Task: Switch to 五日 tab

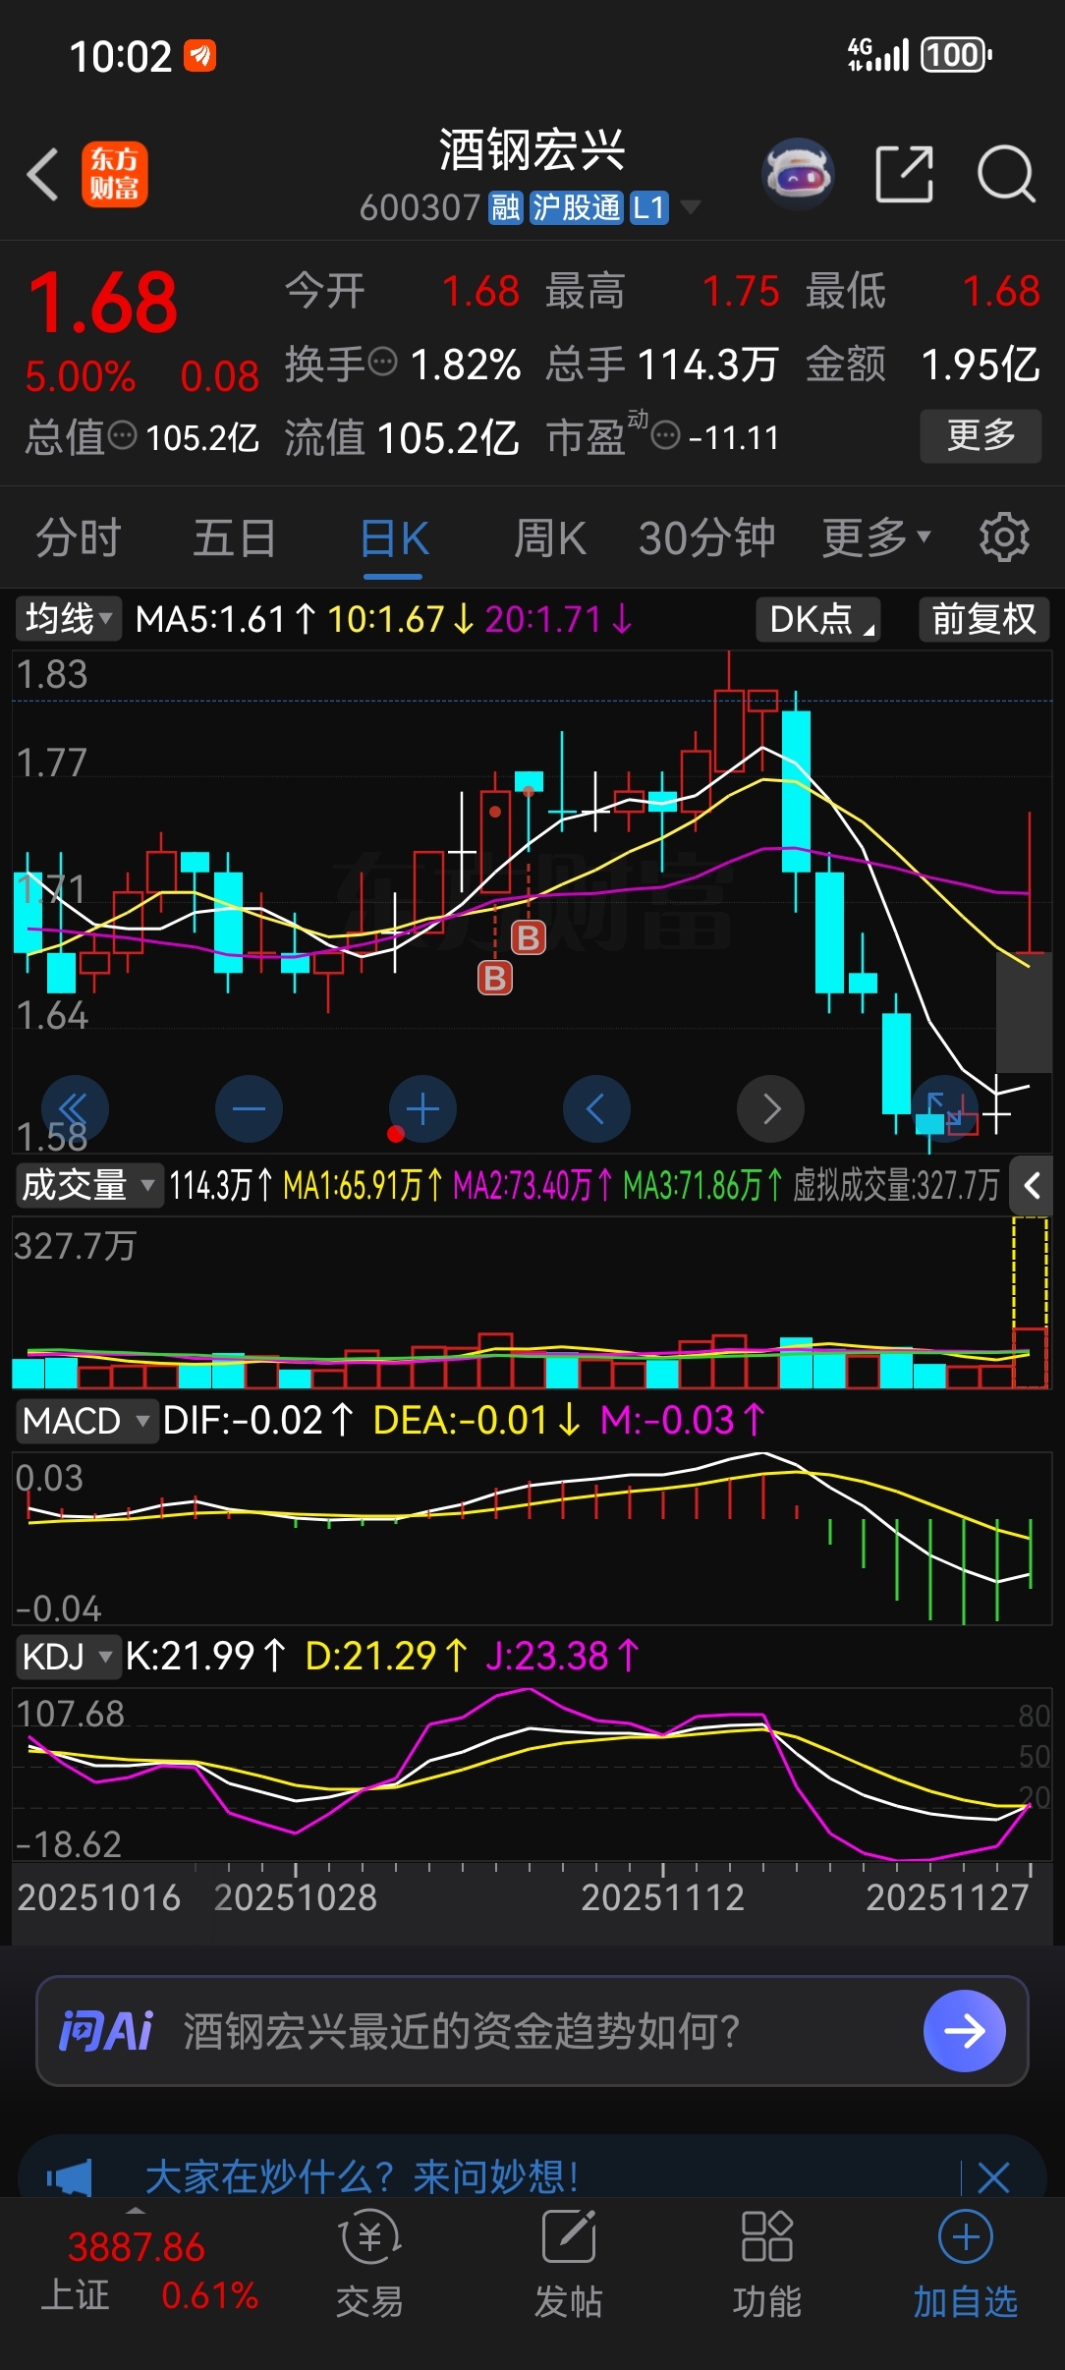Action: [235, 537]
